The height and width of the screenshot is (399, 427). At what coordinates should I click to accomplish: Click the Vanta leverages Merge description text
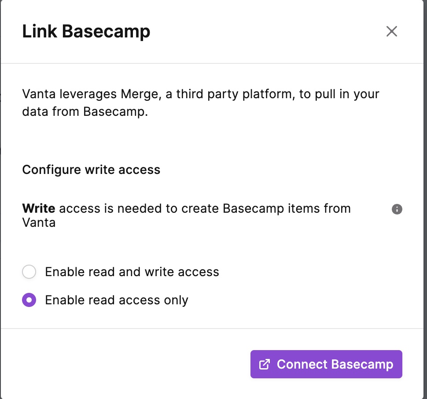coord(201,103)
